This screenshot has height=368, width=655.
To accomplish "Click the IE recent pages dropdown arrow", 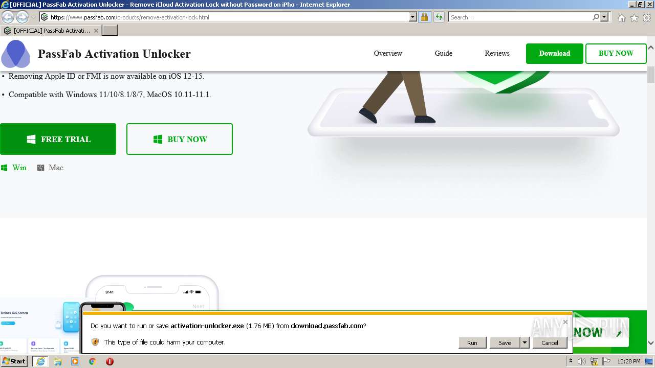I will (33, 17).
